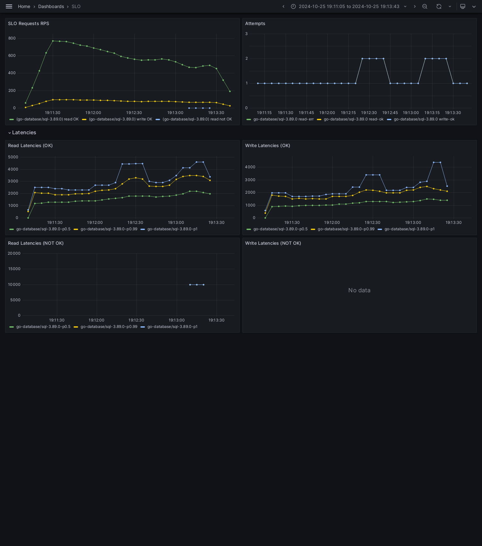Shift the time range backward
The width and height of the screenshot is (482, 546).
[283, 6]
